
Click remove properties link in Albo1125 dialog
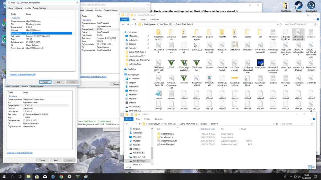22,74
